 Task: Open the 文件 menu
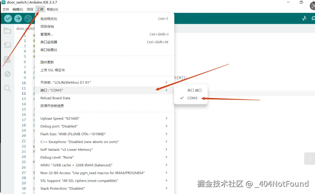[6, 10]
